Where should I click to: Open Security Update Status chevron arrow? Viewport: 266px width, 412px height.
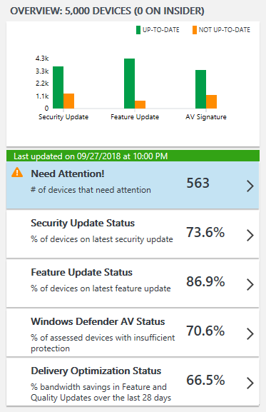tap(250, 235)
